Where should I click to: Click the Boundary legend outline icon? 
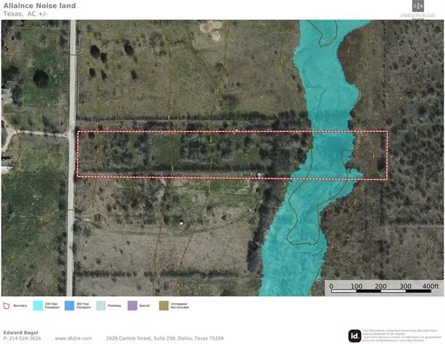[6, 305]
